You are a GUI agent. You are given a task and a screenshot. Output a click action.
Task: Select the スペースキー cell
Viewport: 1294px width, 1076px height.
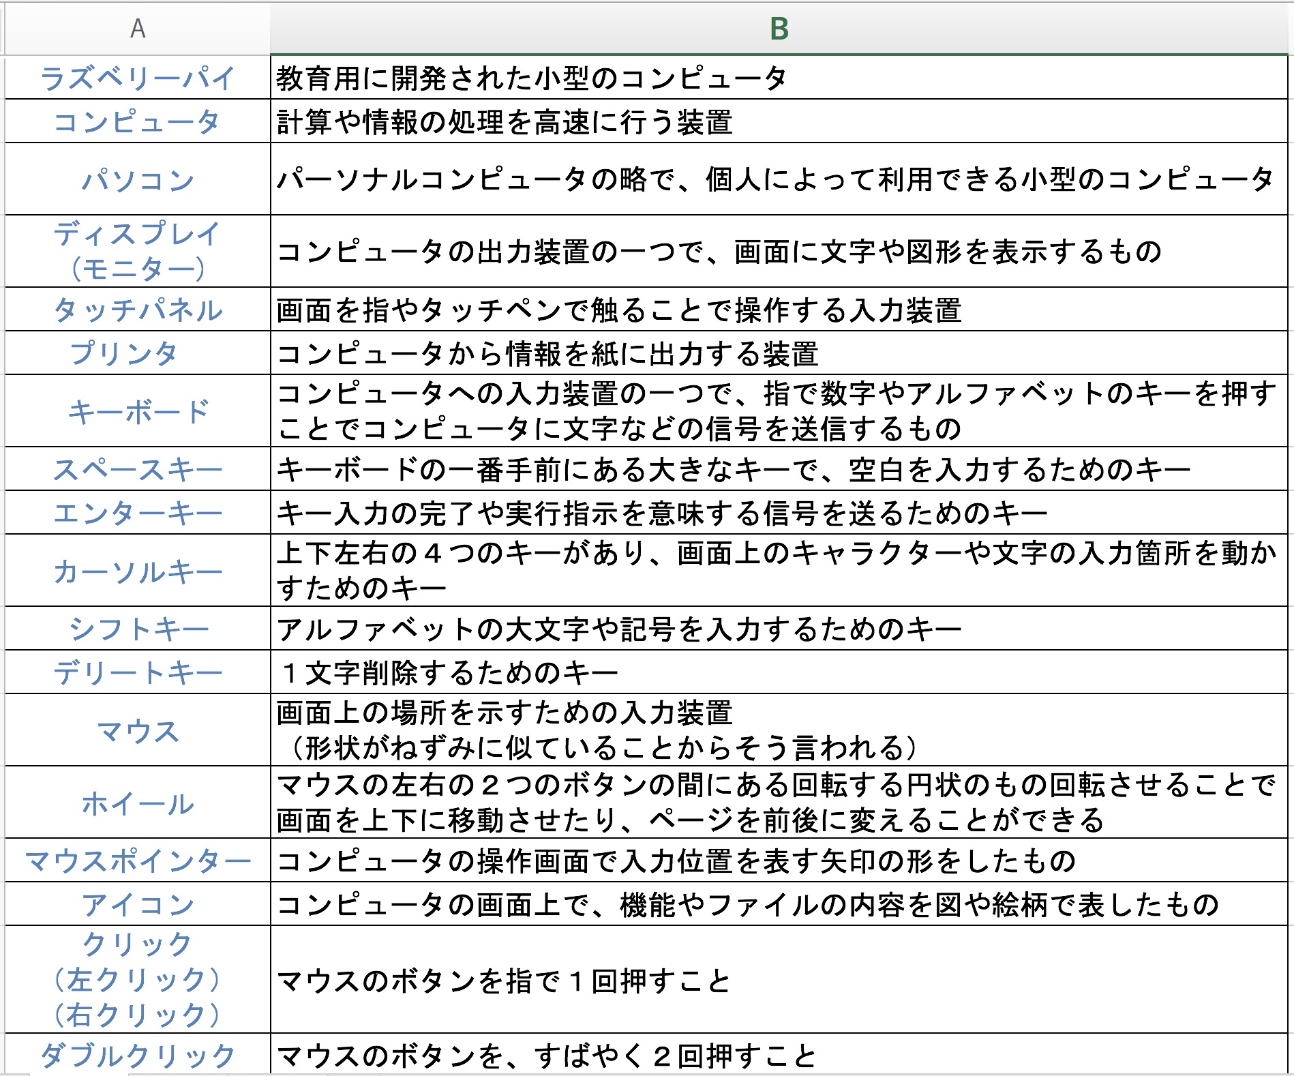tap(138, 469)
